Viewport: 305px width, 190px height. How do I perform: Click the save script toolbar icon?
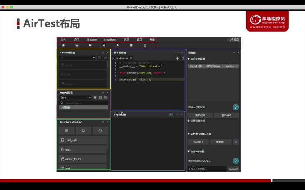90,45
